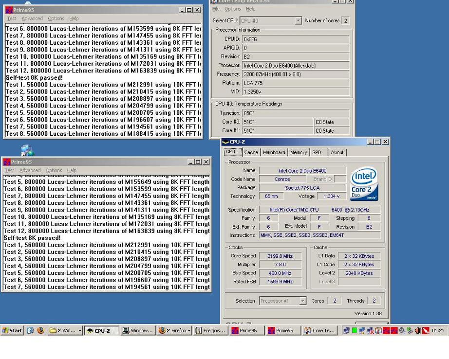Switch to 'Window...' taskbar button
This screenshot has height=359, width=449.
tap(138, 331)
